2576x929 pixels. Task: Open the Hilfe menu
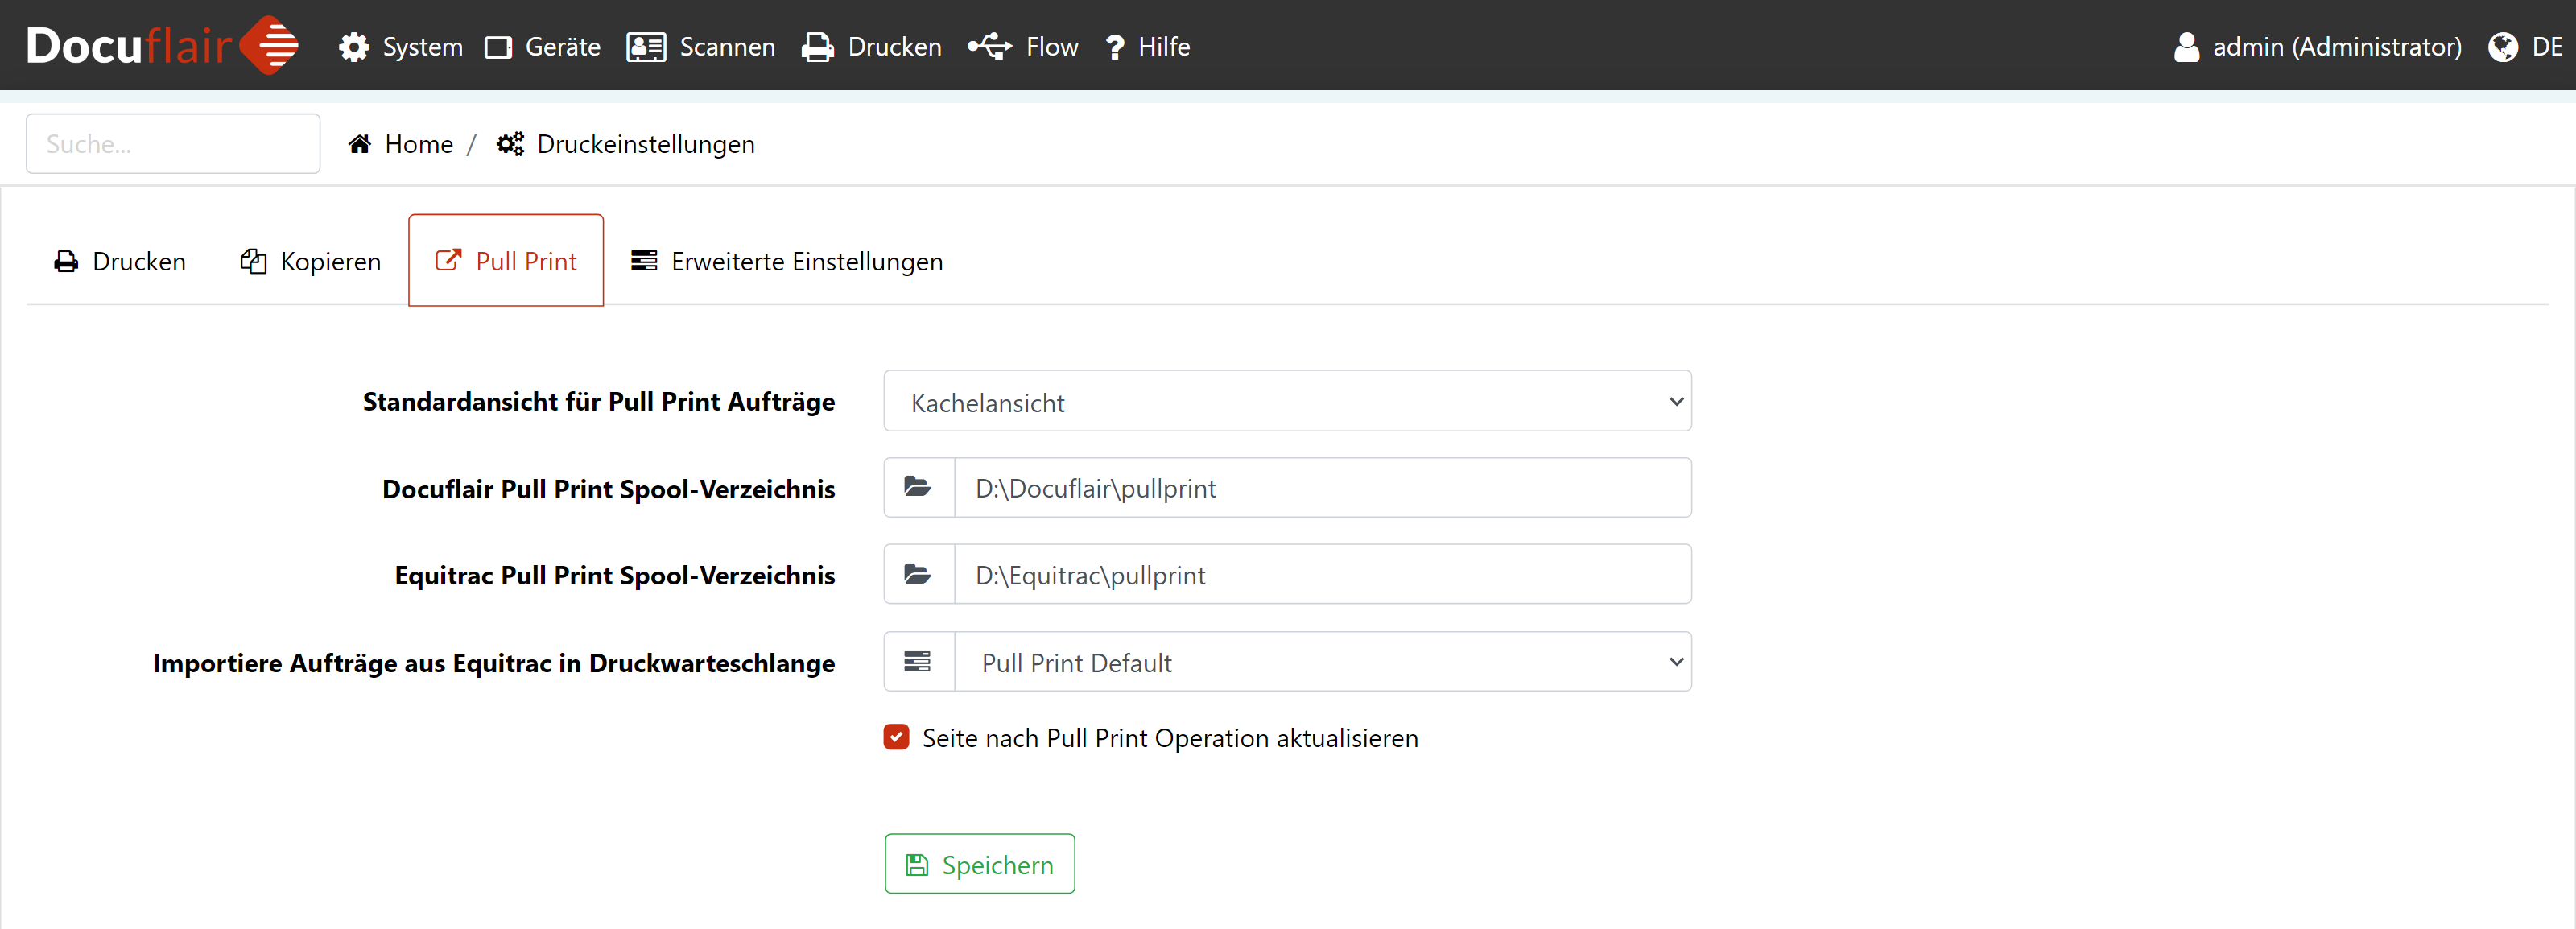click(1148, 47)
